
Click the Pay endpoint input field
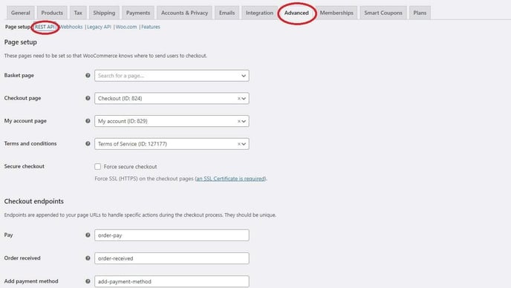click(172, 235)
